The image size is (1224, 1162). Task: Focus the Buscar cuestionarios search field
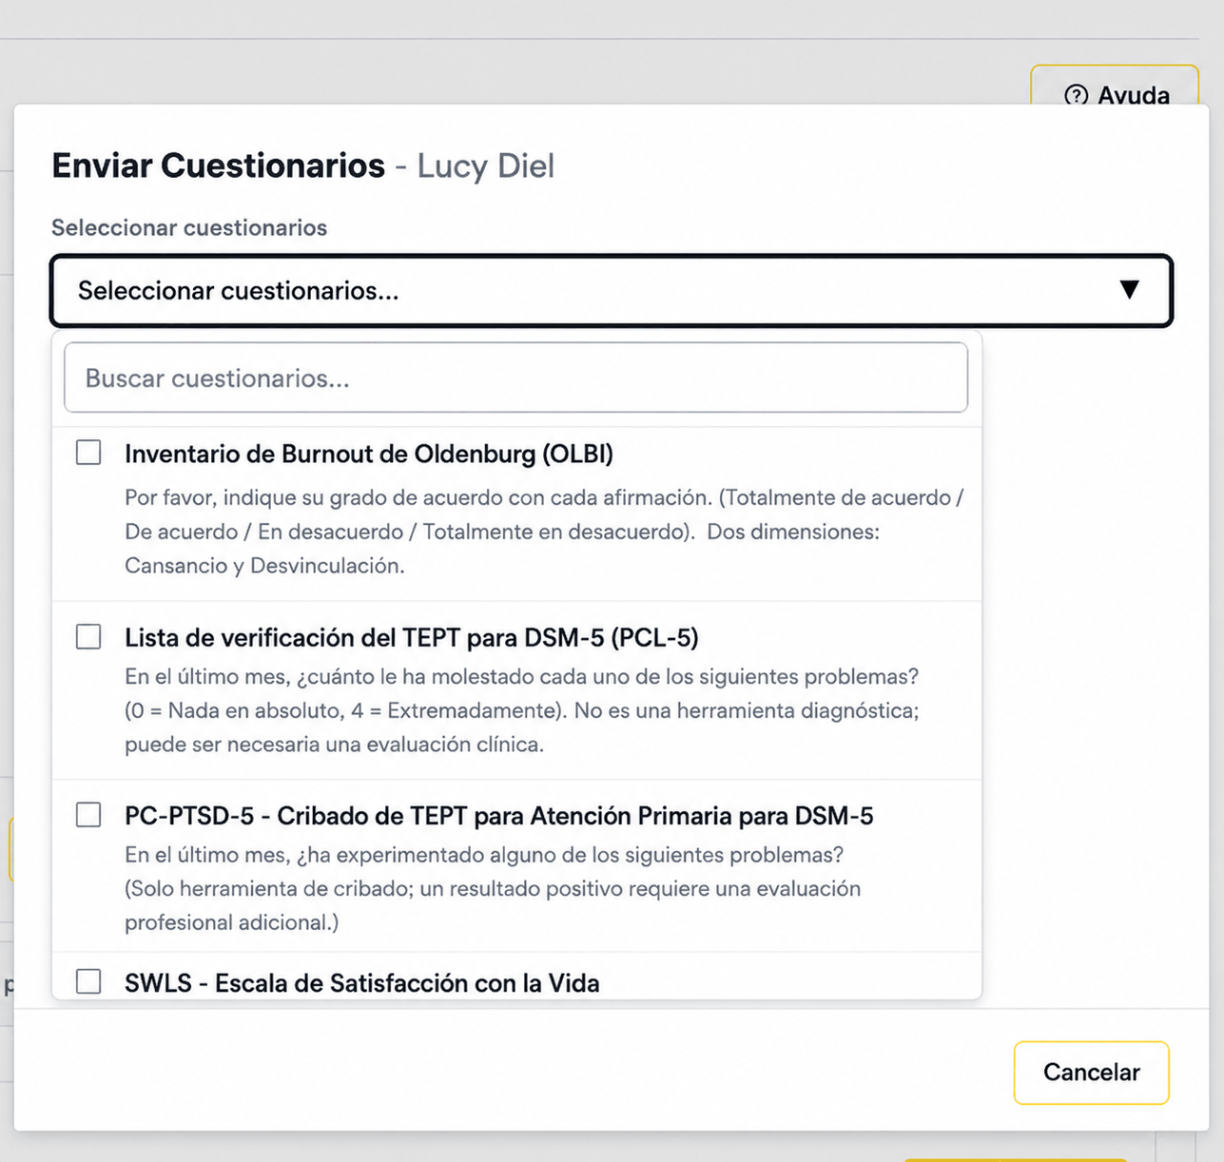[x=515, y=378]
